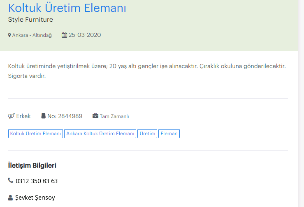The image size is (304, 207).
Task: Click the briefcase icon near Tam Zamanlı
Action: (95, 116)
